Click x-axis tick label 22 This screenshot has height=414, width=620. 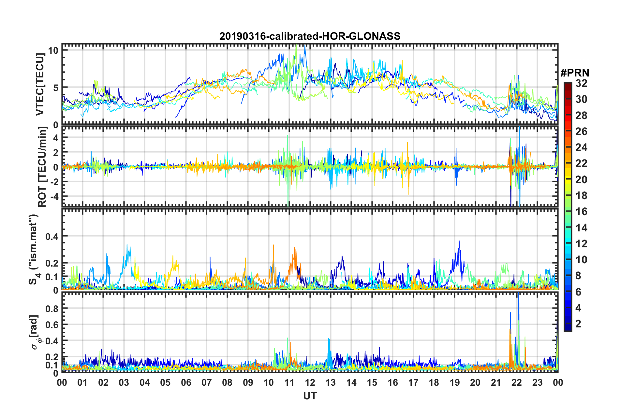pyautogui.click(x=517, y=382)
